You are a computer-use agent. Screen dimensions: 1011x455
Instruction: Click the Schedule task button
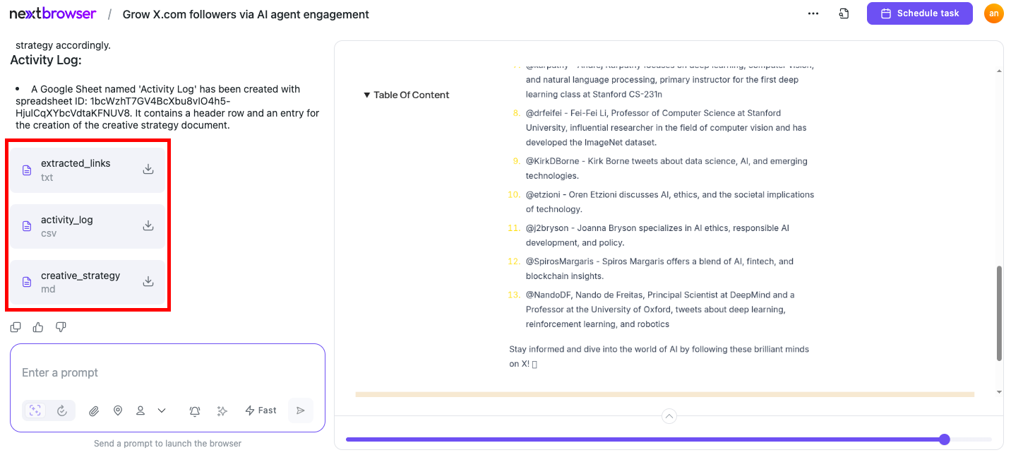(920, 13)
